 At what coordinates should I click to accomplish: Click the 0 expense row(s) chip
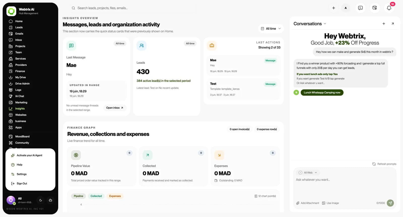(267, 129)
